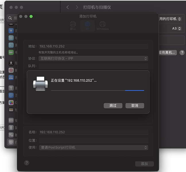
Task: Click help button in Add Printer window
Action: click(27, 163)
